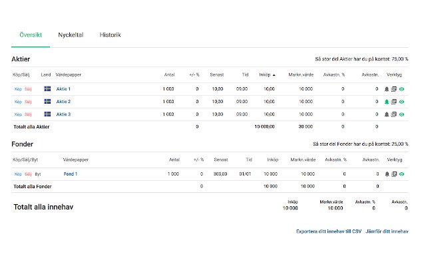
Task: Sort Aktier by the Senast column header
Action: click(x=217, y=74)
